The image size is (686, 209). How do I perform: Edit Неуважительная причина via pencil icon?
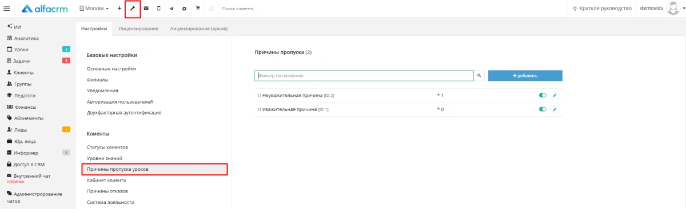[x=555, y=95]
